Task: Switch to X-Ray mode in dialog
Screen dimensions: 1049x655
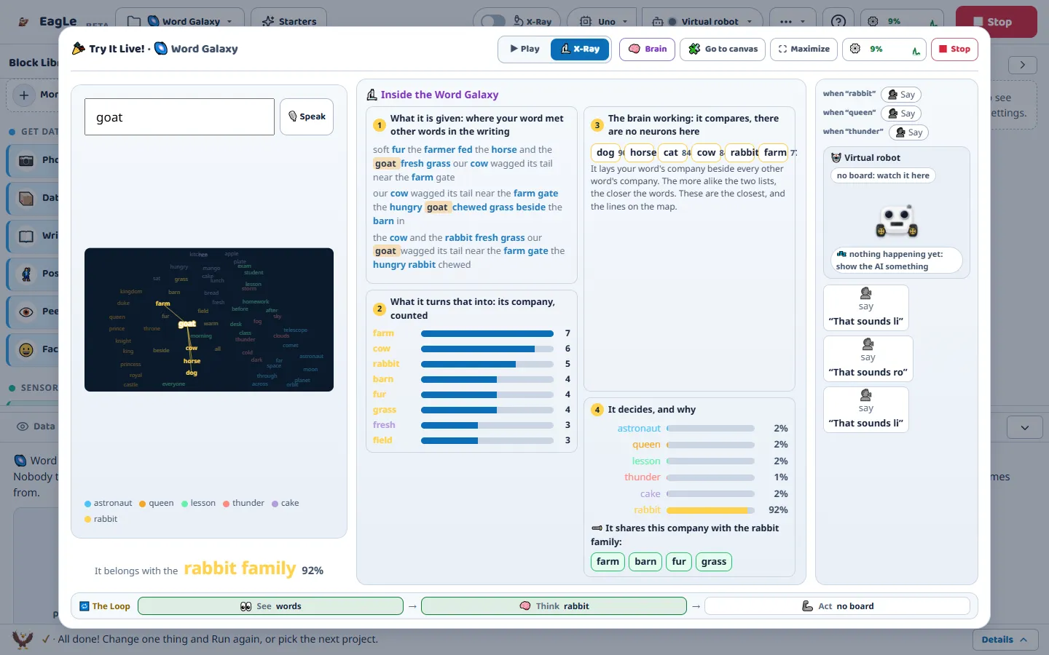Action: pos(580,49)
